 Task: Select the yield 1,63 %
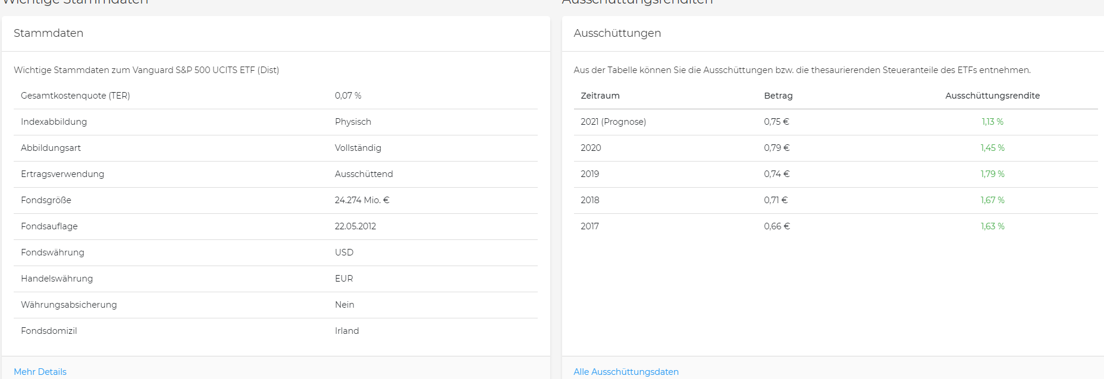[993, 226]
